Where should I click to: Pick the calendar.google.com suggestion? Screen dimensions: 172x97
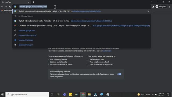click(82, 30)
